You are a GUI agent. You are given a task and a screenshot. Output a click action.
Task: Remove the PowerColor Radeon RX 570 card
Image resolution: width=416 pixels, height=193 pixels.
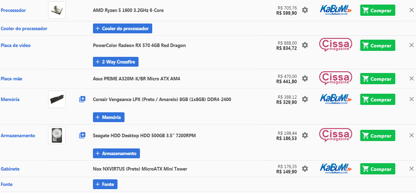coord(411,45)
